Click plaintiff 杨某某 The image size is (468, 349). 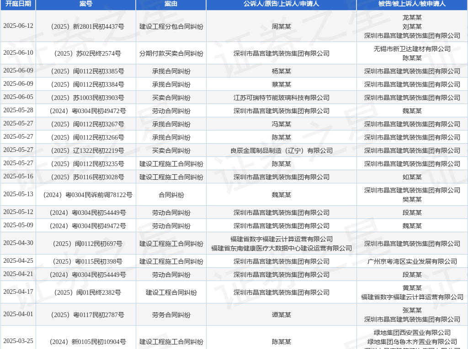(x=281, y=71)
